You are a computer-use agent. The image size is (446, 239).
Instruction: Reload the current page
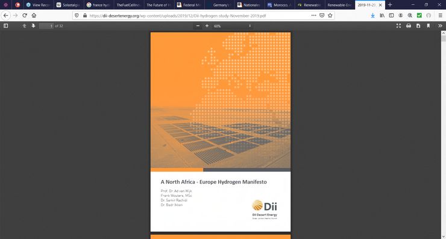(x=25, y=15)
